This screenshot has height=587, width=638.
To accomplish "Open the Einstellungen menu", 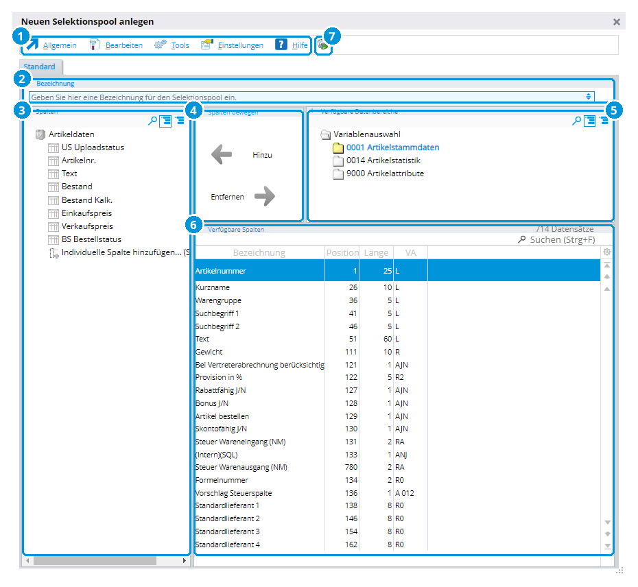I will pos(241,45).
